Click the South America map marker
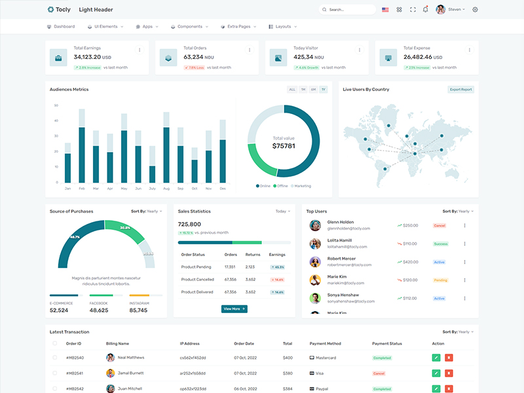This screenshot has height=393, width=524. pyautogui.click(x=385, y=169)
